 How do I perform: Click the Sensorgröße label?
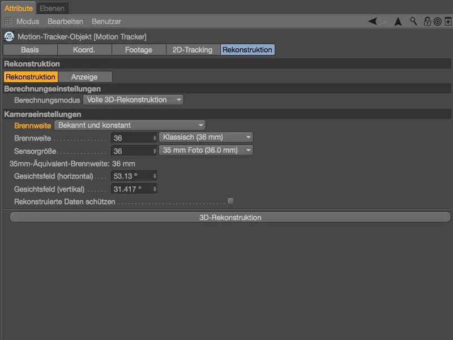(35, 151)
